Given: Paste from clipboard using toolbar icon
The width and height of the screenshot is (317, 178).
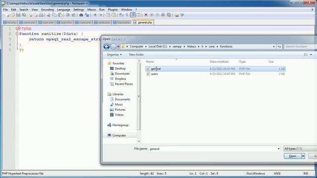Looking at the screenshot, I should [60, 15].
